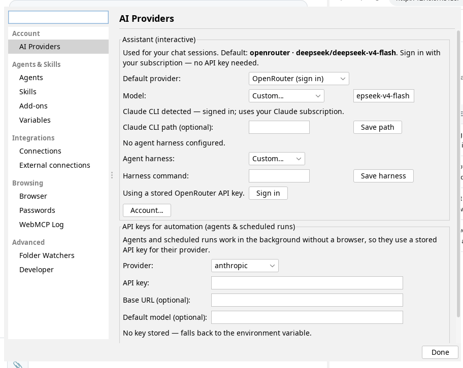Open Browser settings page
This screenshot has height=368, width=463.
pyautogui.click(x=58, y=196)
